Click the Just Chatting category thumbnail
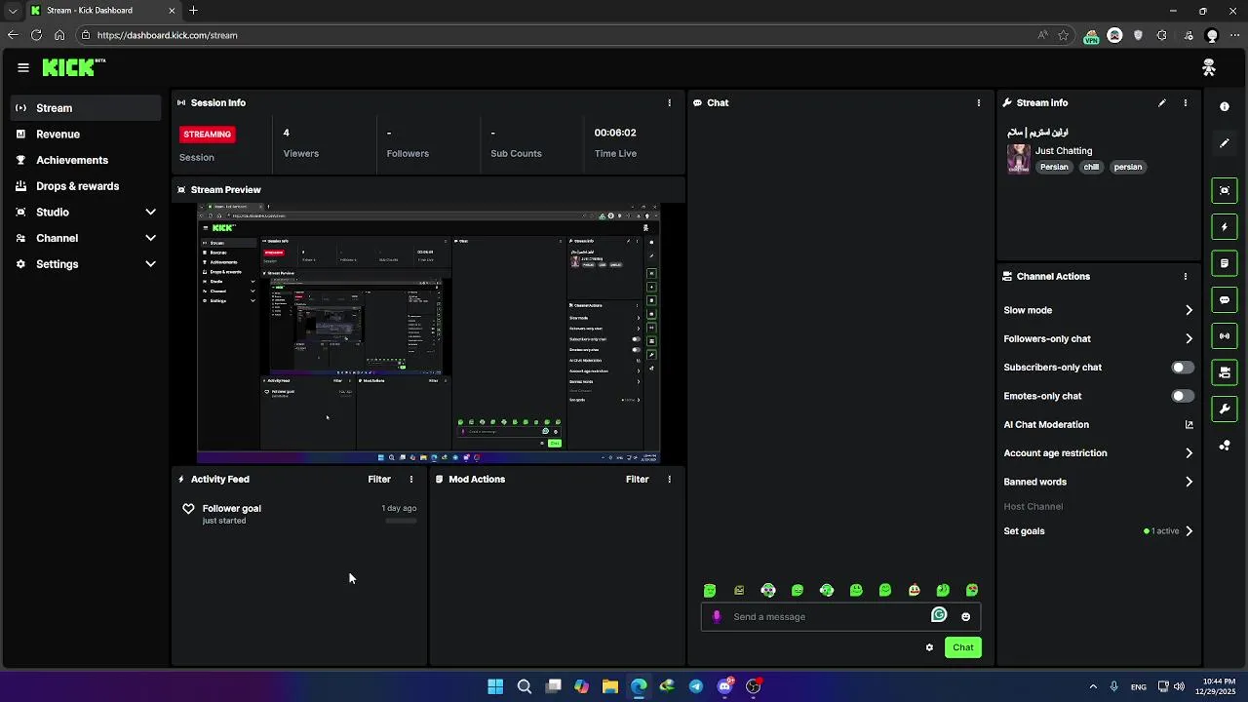Screen dimensions: 1248x702 click(1019, 159)
